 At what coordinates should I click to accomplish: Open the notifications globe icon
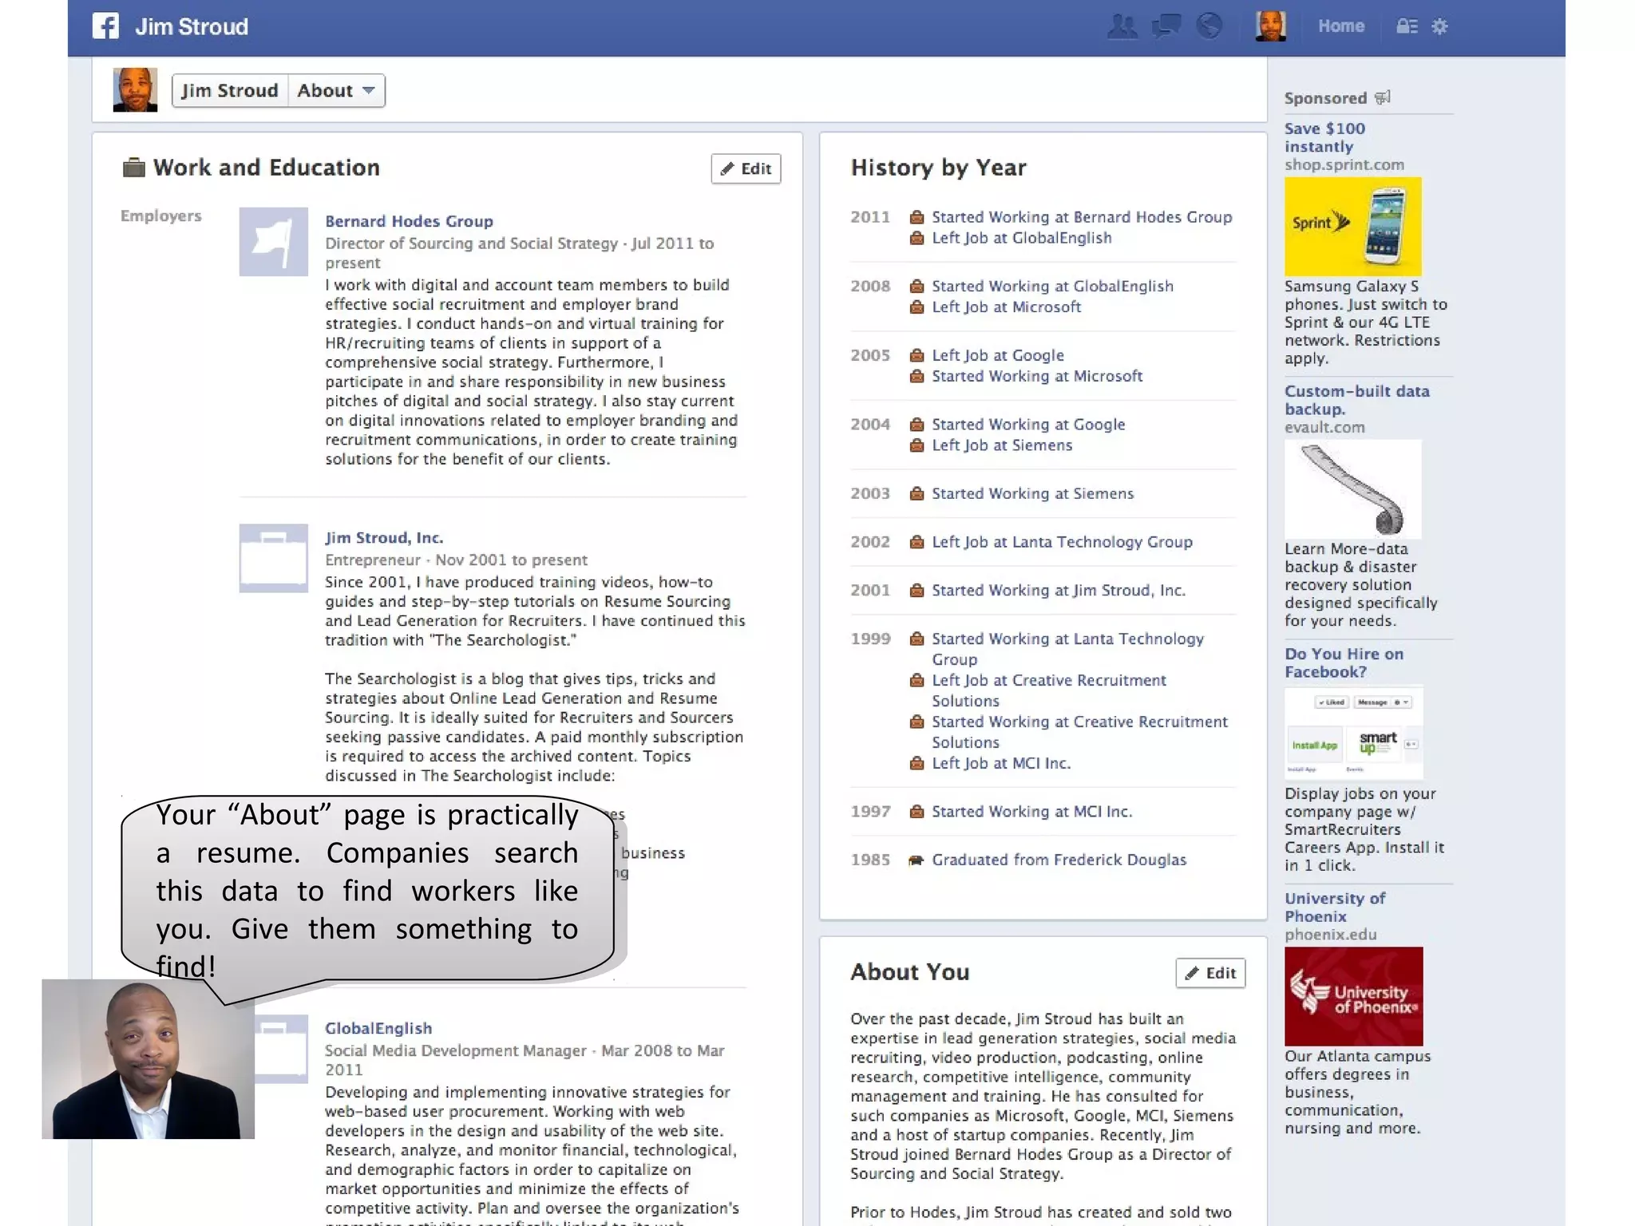(x=1209, y=26)
